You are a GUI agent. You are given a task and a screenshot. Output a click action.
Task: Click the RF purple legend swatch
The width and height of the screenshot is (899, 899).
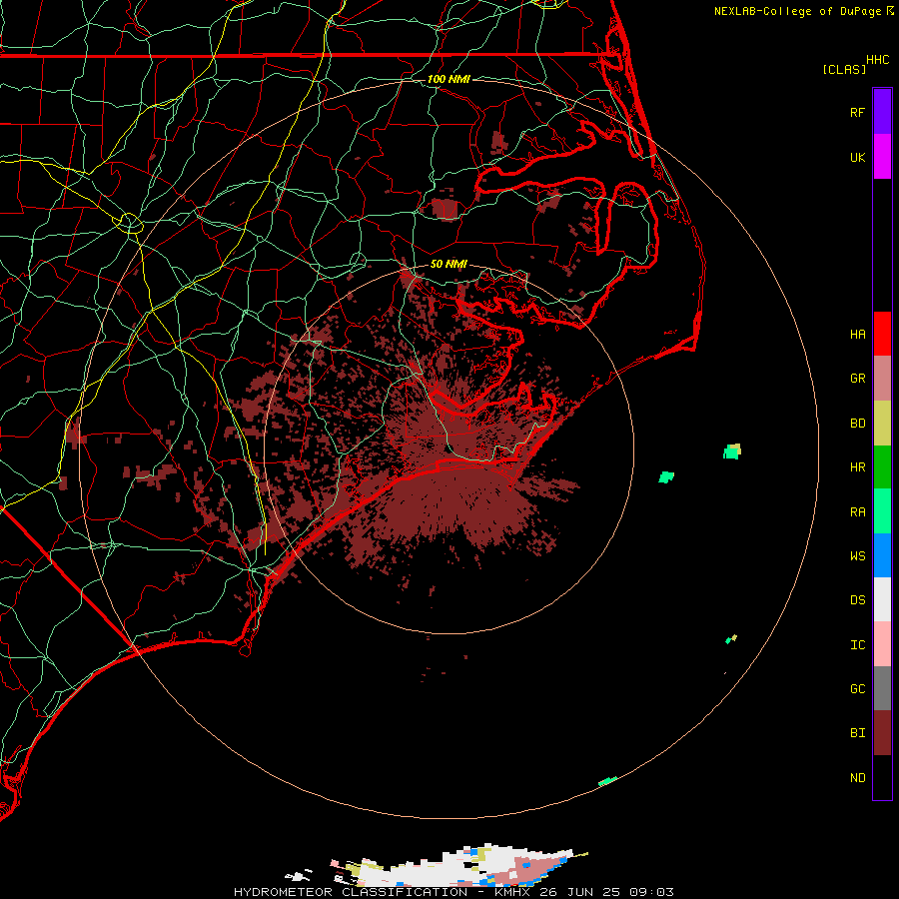[882, 112]
